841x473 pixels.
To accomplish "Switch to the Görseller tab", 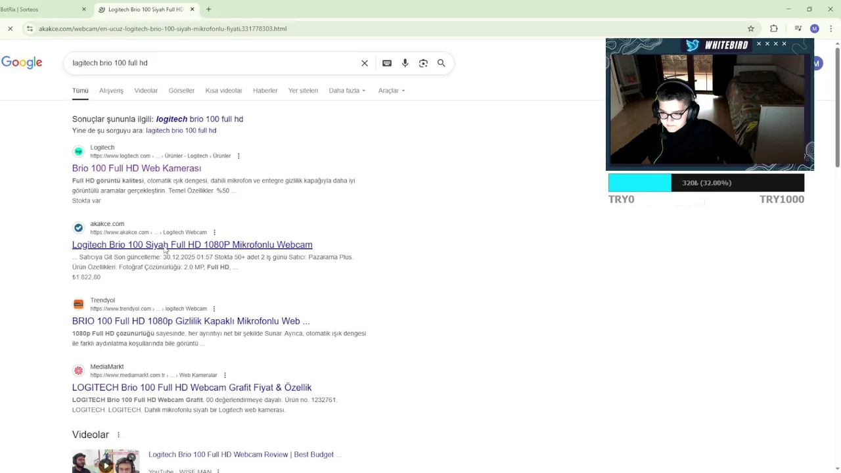I will 181,91.
